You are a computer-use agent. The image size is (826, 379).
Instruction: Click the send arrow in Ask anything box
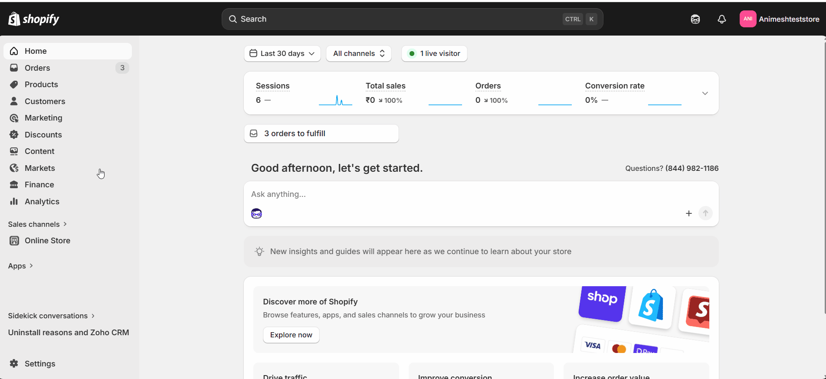tap(705, 213)
